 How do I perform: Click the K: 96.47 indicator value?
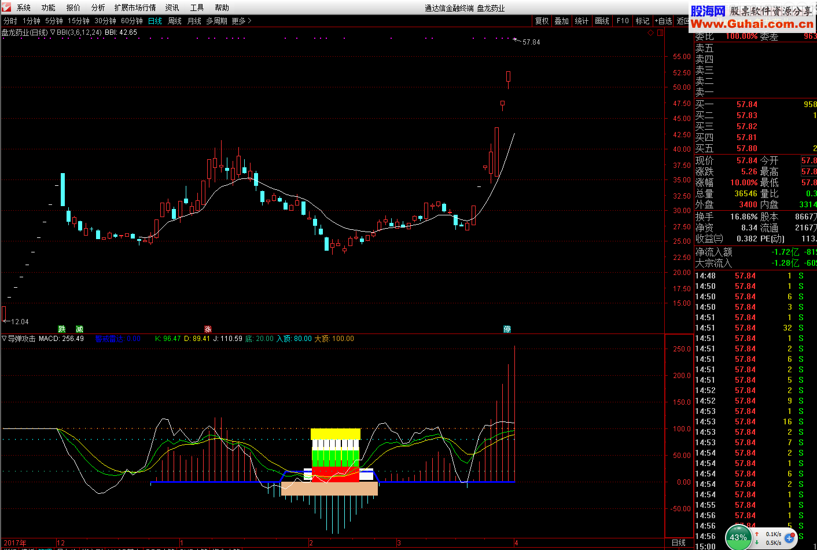tap(168, 339)
